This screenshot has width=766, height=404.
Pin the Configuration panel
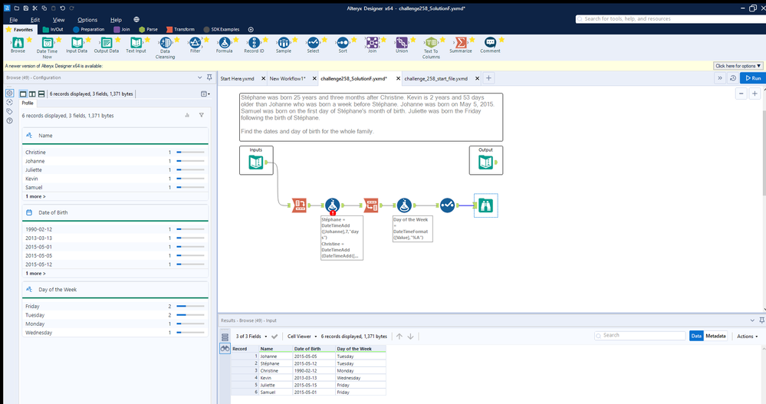pos(209,77)
